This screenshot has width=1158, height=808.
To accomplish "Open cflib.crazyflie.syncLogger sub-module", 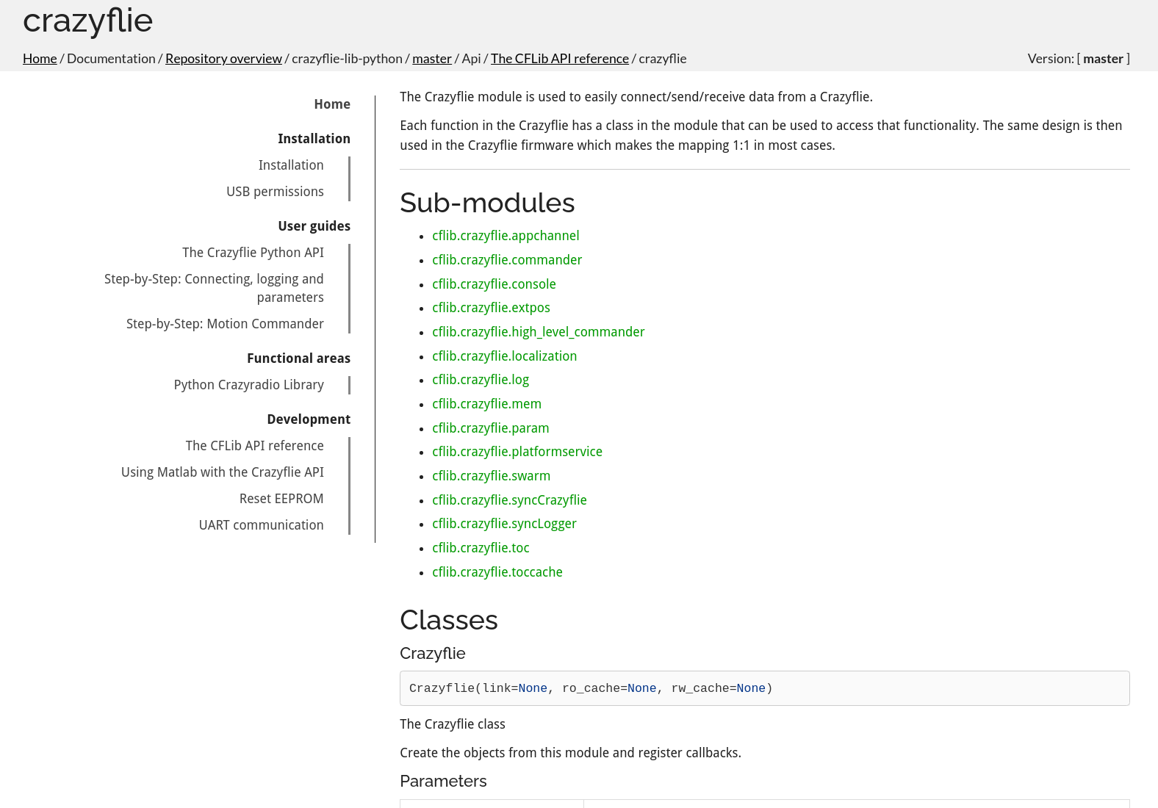I will point(504,524).
